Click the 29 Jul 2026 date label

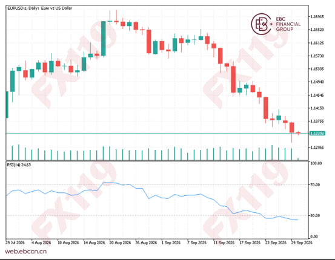coord(15,242)
